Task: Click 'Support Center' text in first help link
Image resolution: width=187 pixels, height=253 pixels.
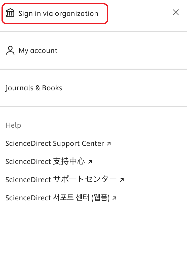Action: click(79, 144)
